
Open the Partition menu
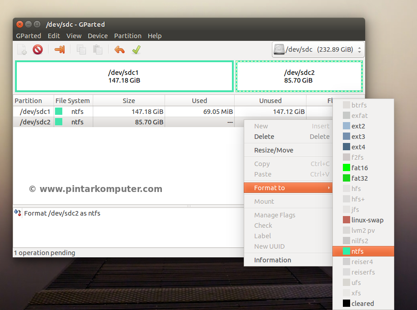[x=127, y=36]
